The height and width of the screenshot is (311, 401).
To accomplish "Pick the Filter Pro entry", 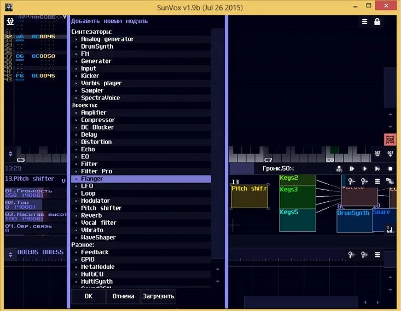I will pyautogui.click(x=141, y=171).
